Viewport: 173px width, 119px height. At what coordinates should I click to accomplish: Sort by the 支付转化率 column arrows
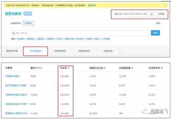[x=162, y=68]
